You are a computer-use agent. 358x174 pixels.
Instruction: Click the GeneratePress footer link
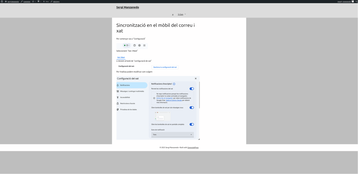193,147
